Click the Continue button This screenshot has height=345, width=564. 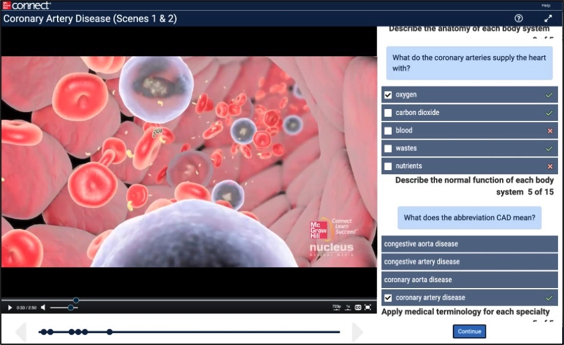[469, 331]
